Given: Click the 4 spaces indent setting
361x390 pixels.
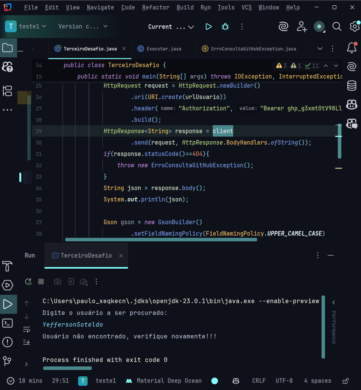Looking at the screenshot, I should point(317,381).
